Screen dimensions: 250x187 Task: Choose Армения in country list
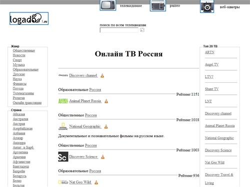19,157
